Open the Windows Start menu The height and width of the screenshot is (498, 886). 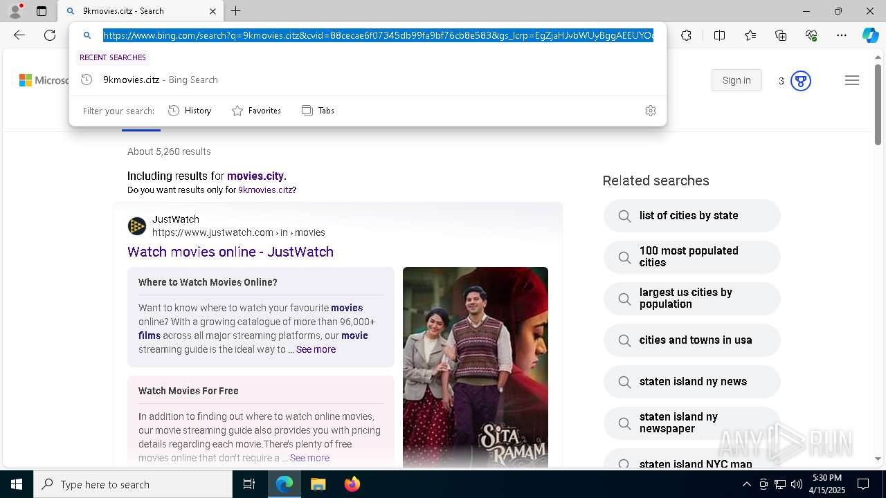[x=17, y=484]
